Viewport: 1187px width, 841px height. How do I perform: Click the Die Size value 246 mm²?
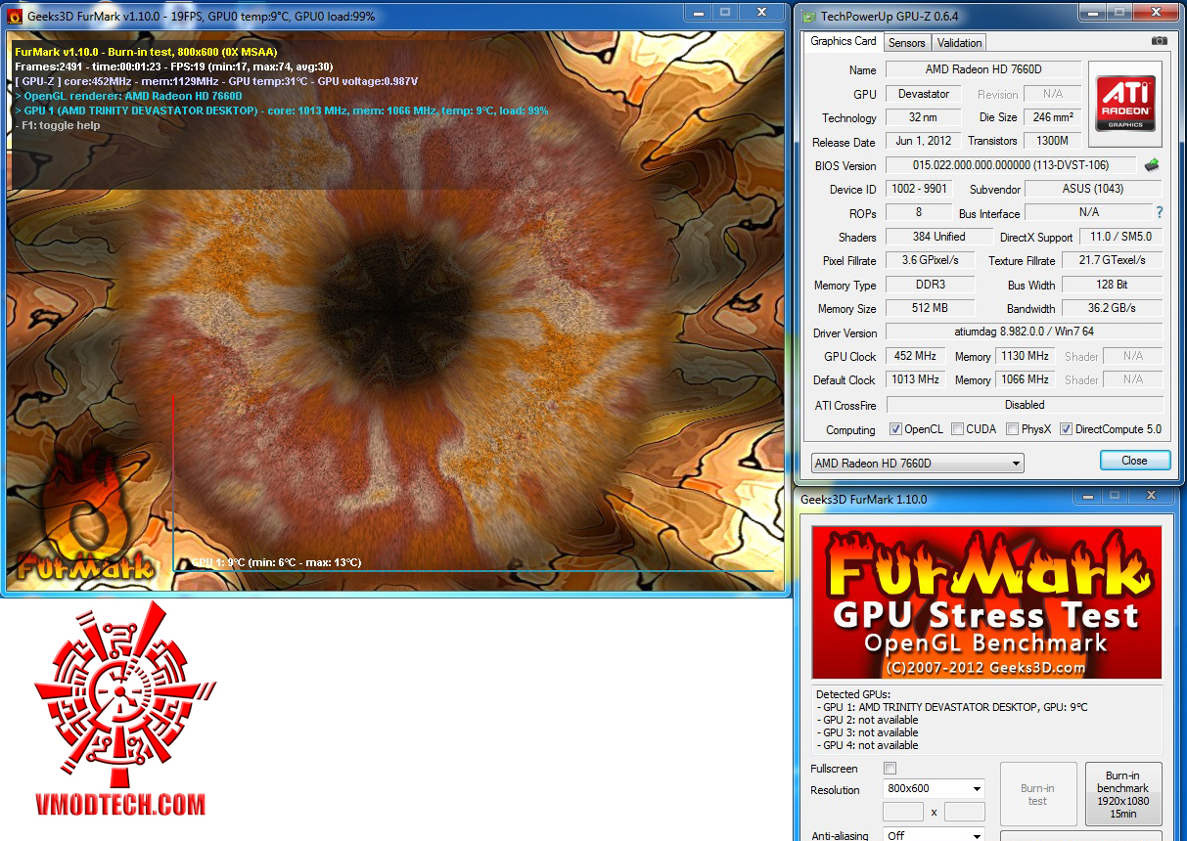coord(1052,117)
